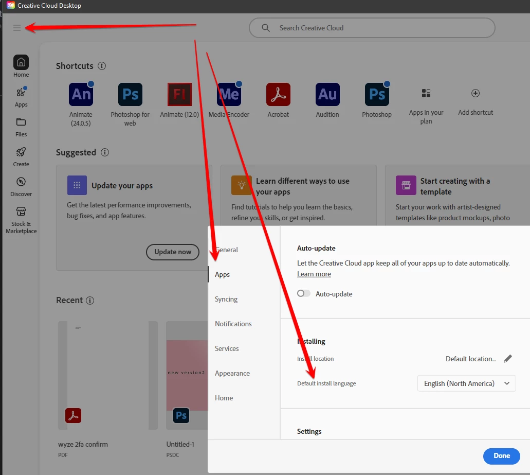Open the Discover sidebar section
Viewport: 530px width, 475px height.
point(21,187)
